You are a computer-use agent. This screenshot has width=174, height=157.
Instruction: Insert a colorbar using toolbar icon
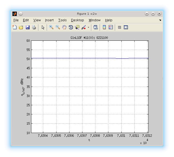pos(104,27)
